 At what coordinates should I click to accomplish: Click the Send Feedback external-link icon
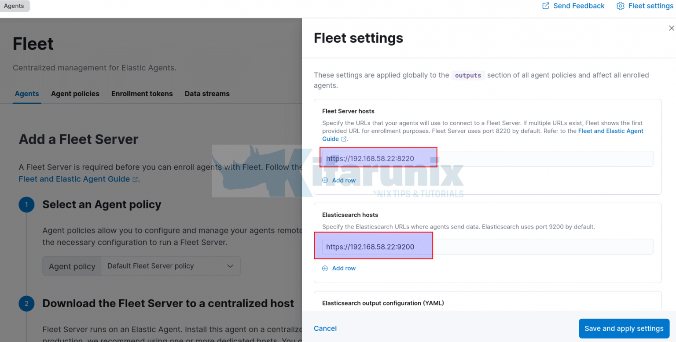[545, 6]
